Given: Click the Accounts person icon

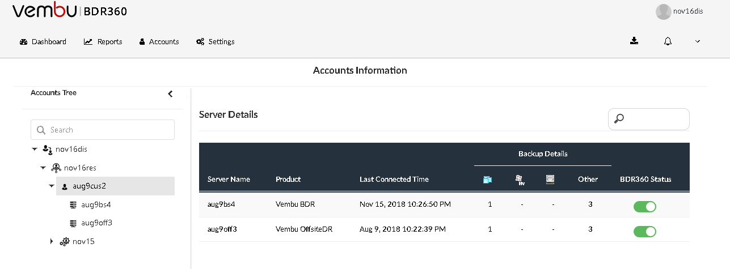Looking at the screenshot, I should click(x=142, y=42).
